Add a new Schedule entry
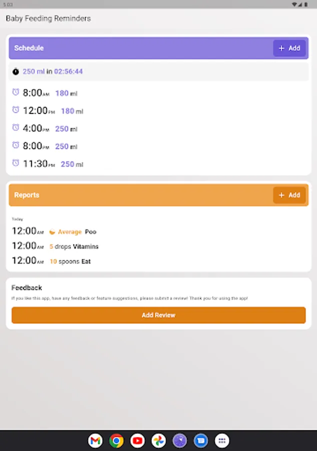 tap(289, 48)
